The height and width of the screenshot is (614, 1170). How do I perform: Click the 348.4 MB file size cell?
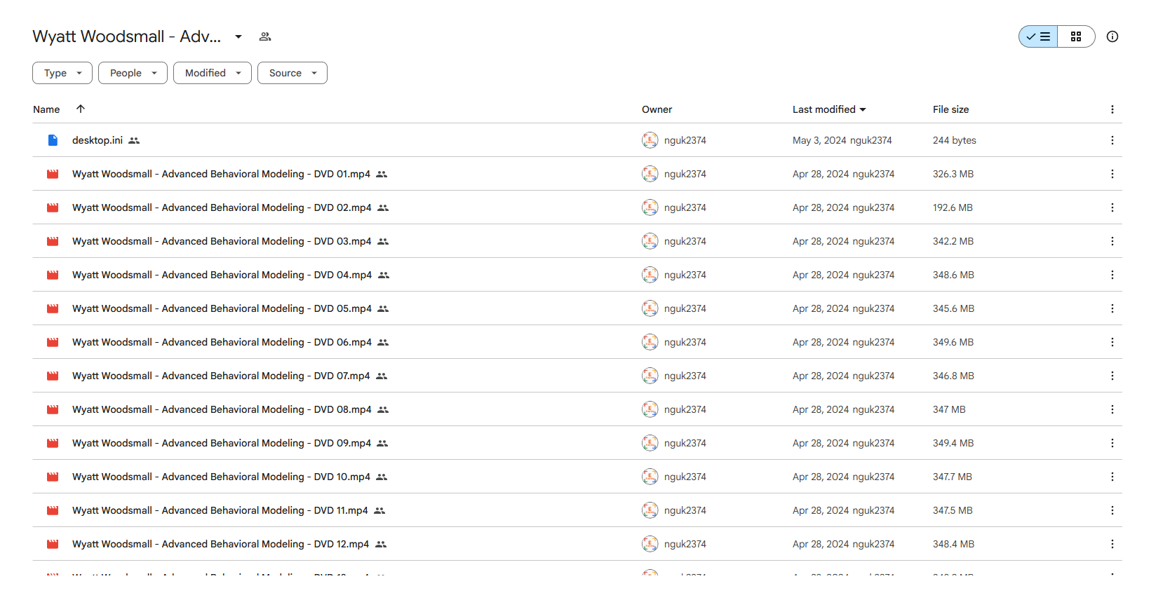[953, 544]
